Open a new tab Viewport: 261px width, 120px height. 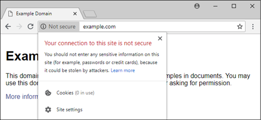(x=90, y=14)
